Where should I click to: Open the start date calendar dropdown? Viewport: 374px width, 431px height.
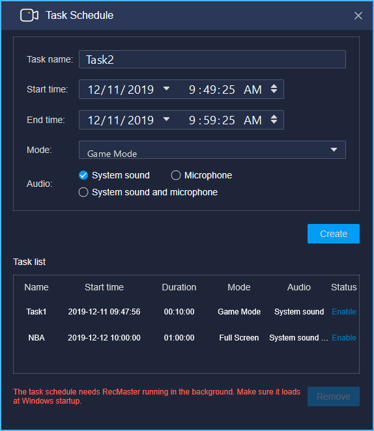click(x=166, y=89)
